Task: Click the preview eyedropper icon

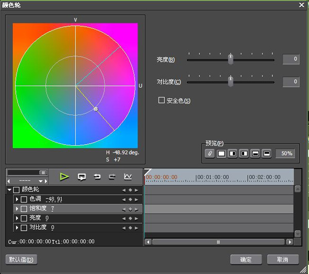Action: [210, 153]
